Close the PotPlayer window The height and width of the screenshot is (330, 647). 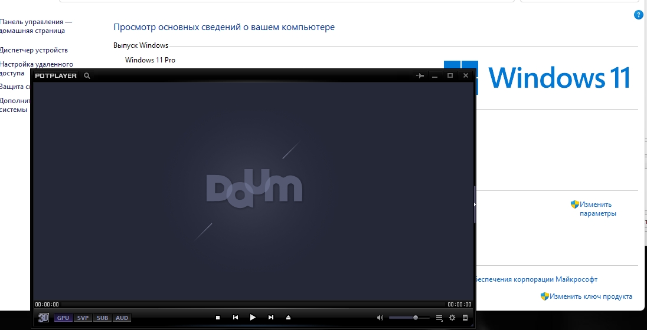[466, 76]
